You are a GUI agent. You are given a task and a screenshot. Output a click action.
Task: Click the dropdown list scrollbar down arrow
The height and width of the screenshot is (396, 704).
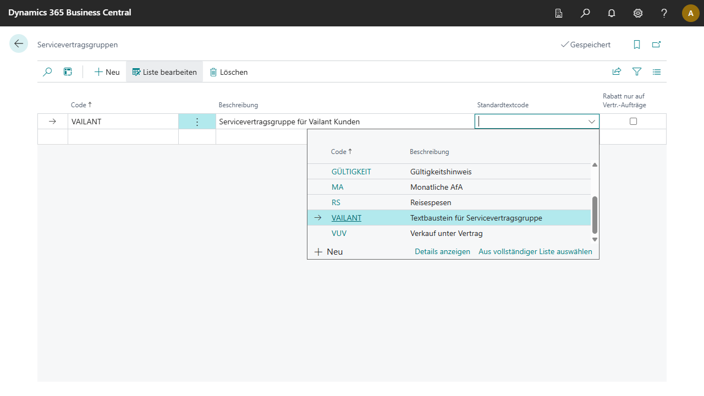595,239
